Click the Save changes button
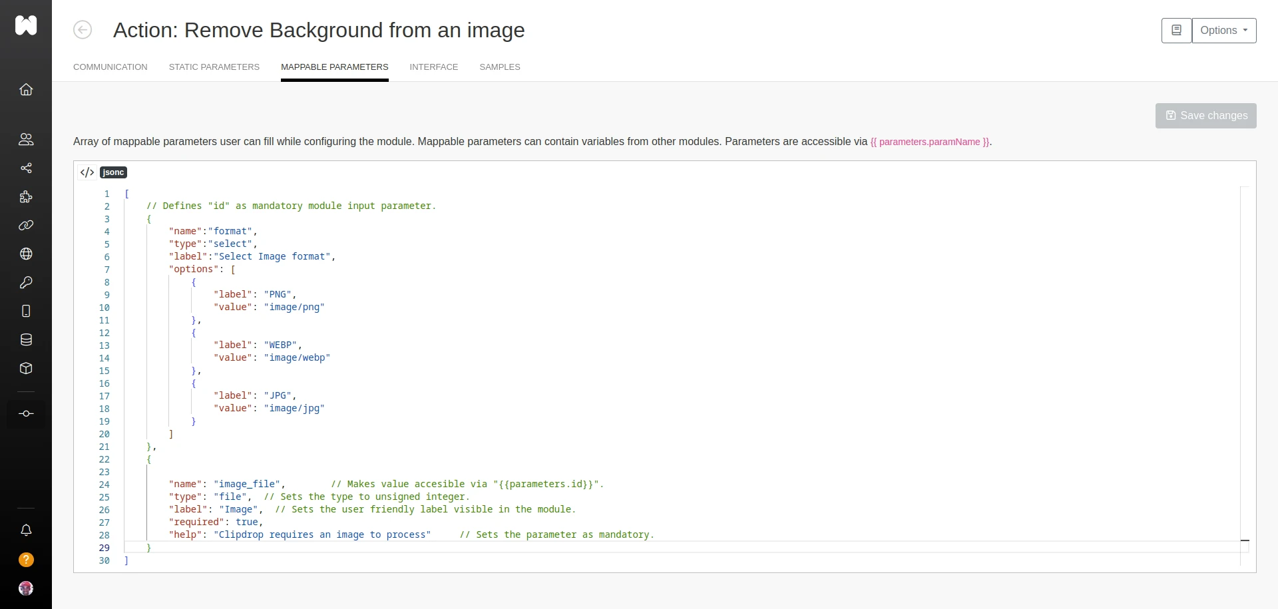This screenshot has height=609, width=1278. (x=1205, y=116)
